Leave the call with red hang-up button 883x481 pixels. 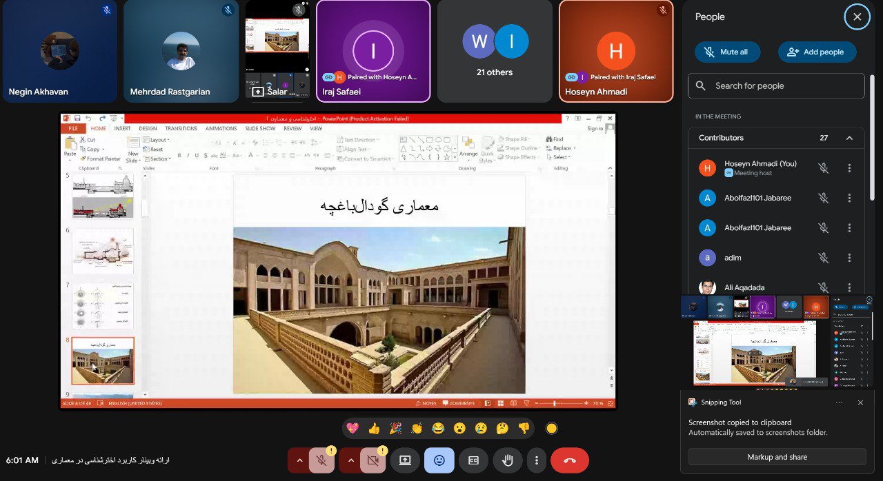(570, 460)
